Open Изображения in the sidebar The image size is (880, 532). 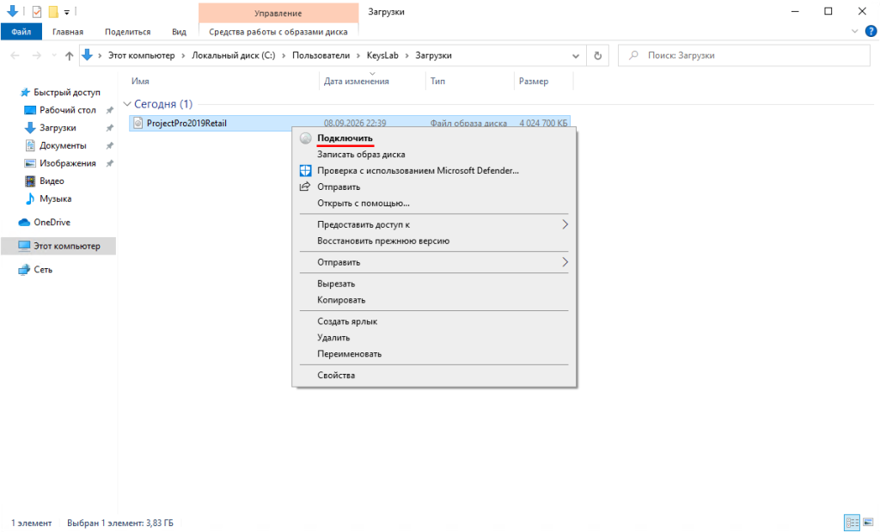pyautogui.click(x=67, y=163)
